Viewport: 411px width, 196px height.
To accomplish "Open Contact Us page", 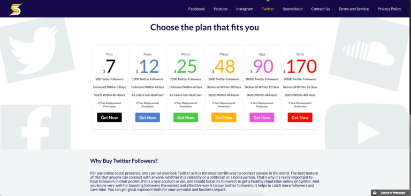I will [321, 9].
